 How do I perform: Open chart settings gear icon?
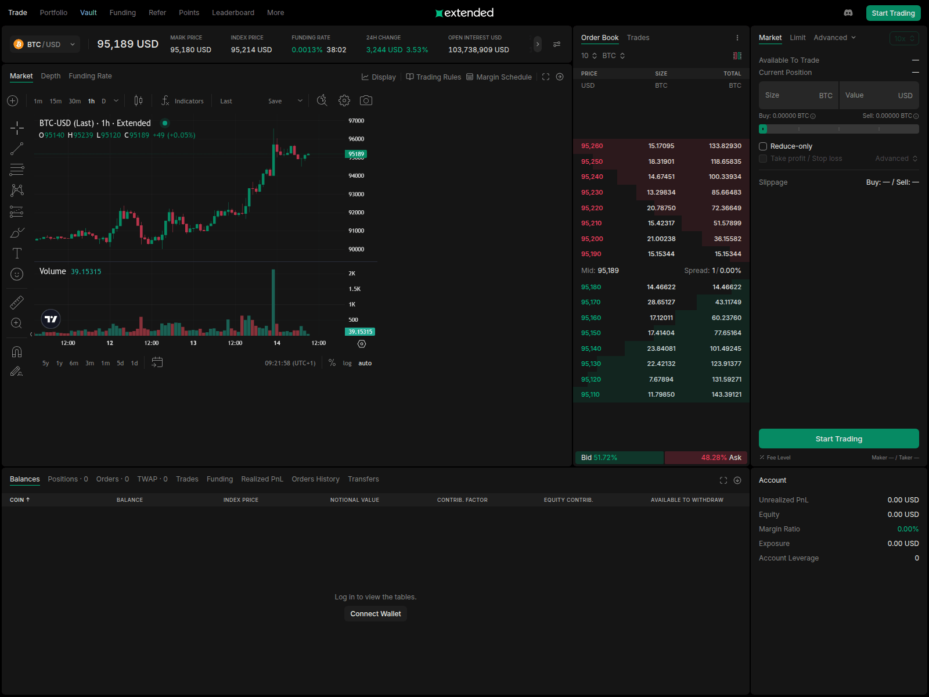click(x=344, y=100)
